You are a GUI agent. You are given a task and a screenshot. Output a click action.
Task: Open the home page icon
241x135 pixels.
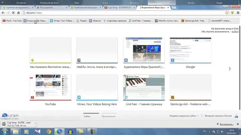[x=18, y=13]
